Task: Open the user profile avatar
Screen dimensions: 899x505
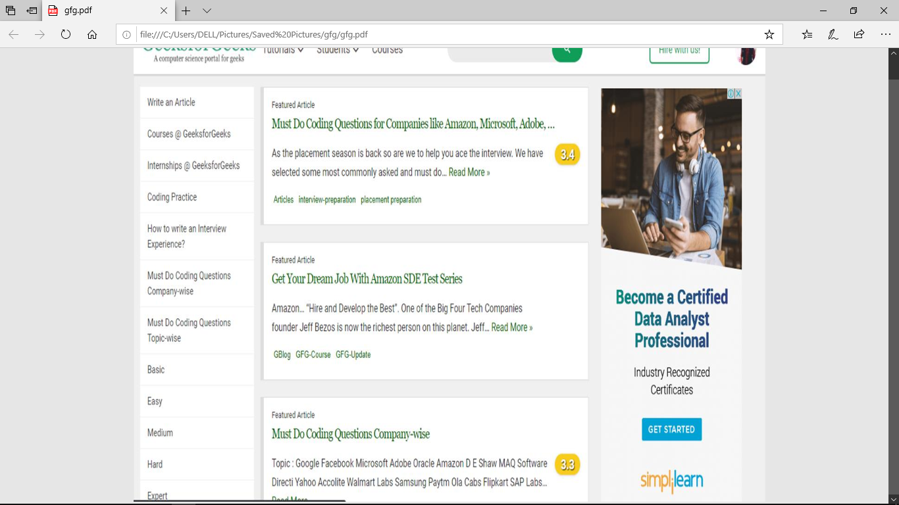Action: pos(746,56)
